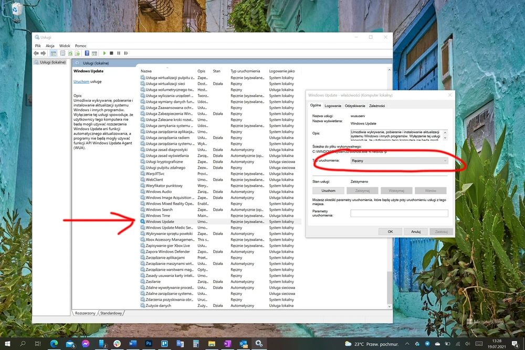525x350 pixels.
Task: Select the Usługi kryptograficzne row
Action: pos(220,162)
